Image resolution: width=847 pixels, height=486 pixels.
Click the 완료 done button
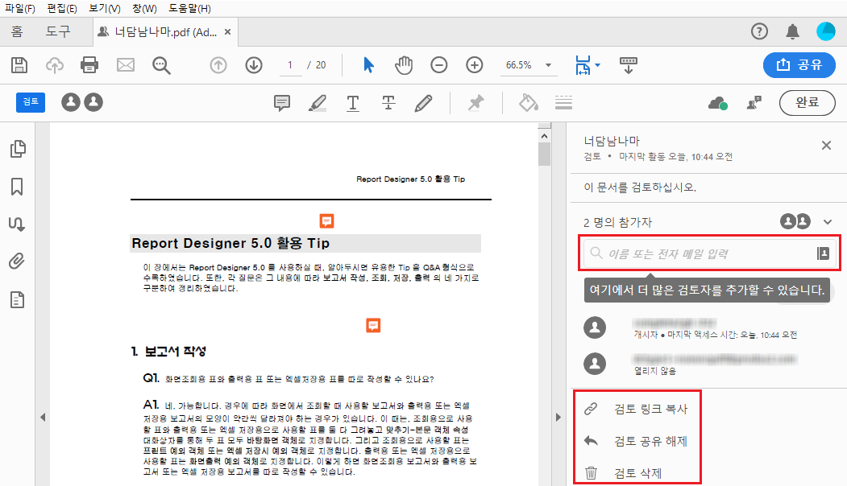click(807, 102)
